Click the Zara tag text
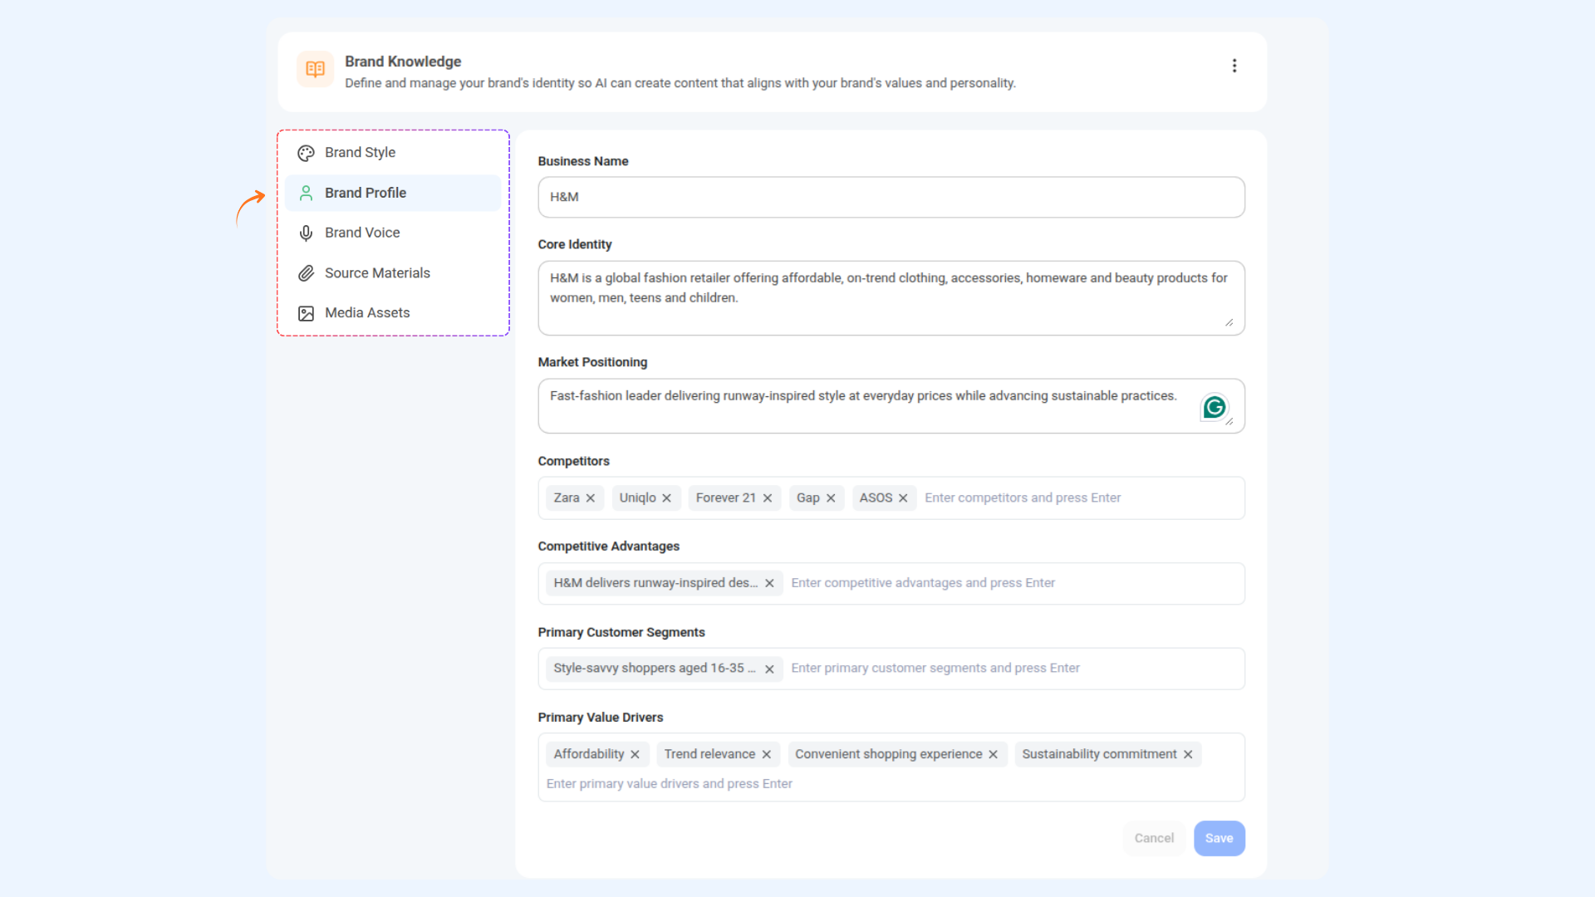This screenshot has width=1595, height=897. point(567,498)
